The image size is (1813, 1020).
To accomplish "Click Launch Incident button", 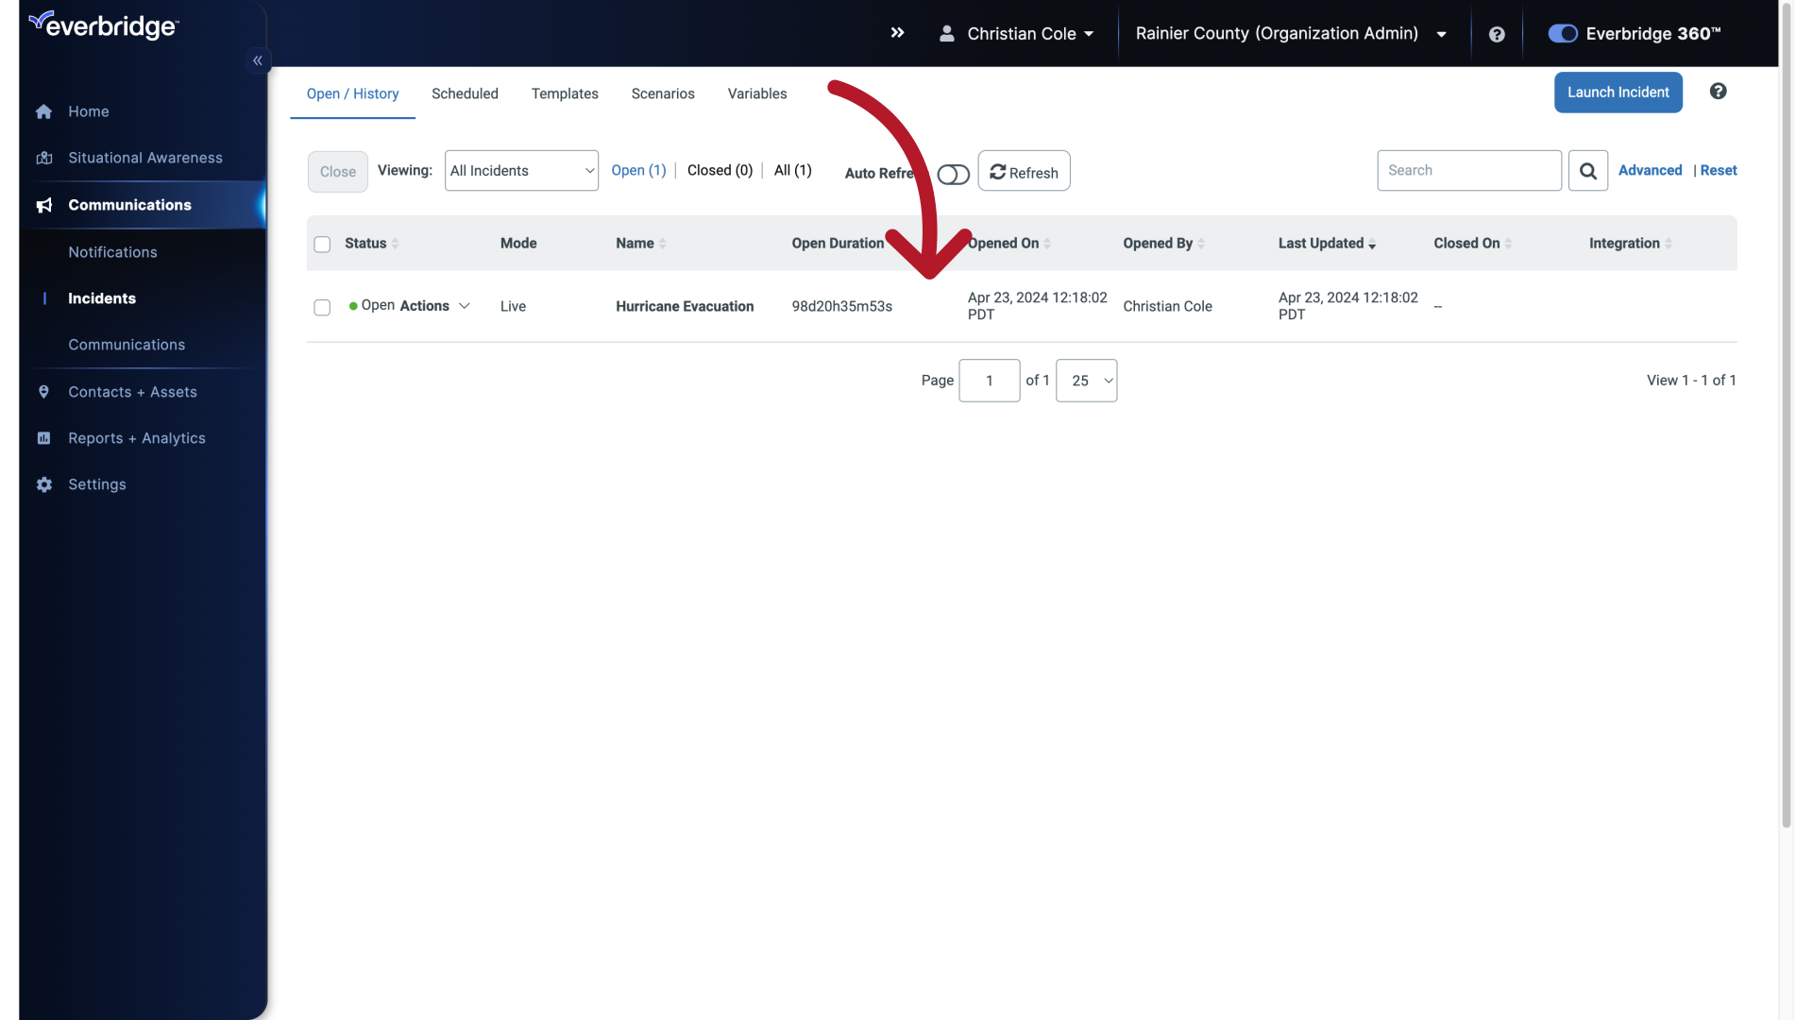I will pos(1618,91).
